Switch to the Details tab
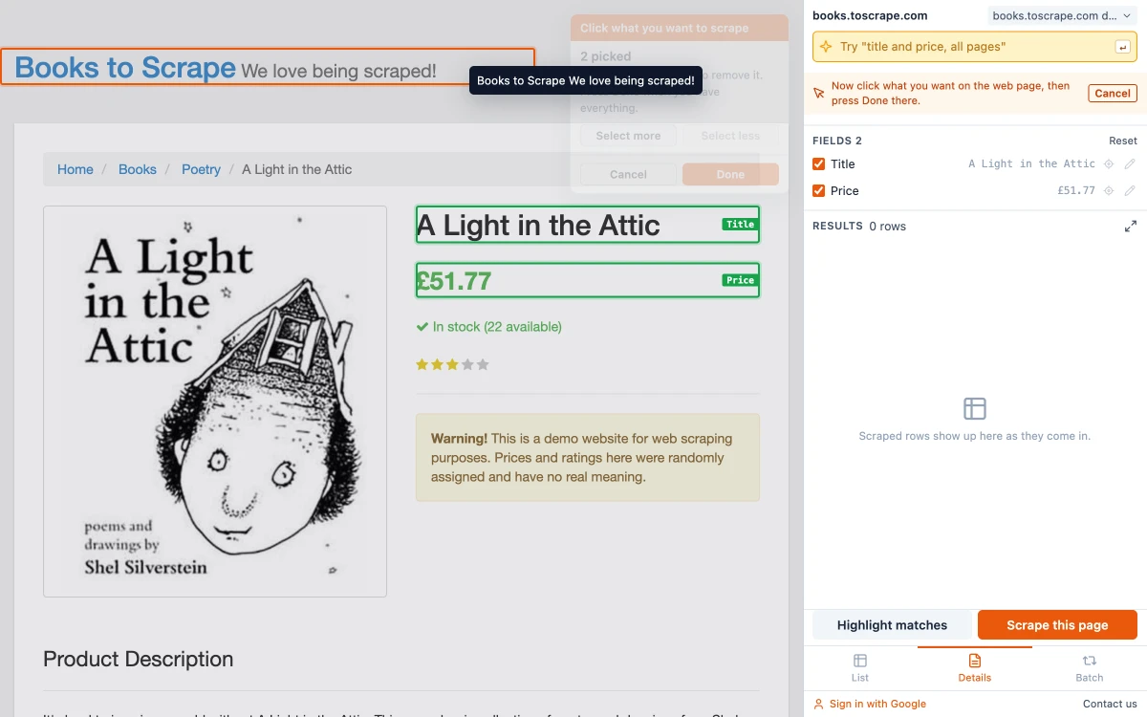Screen dimensions: 1147x717 (975, 668)
